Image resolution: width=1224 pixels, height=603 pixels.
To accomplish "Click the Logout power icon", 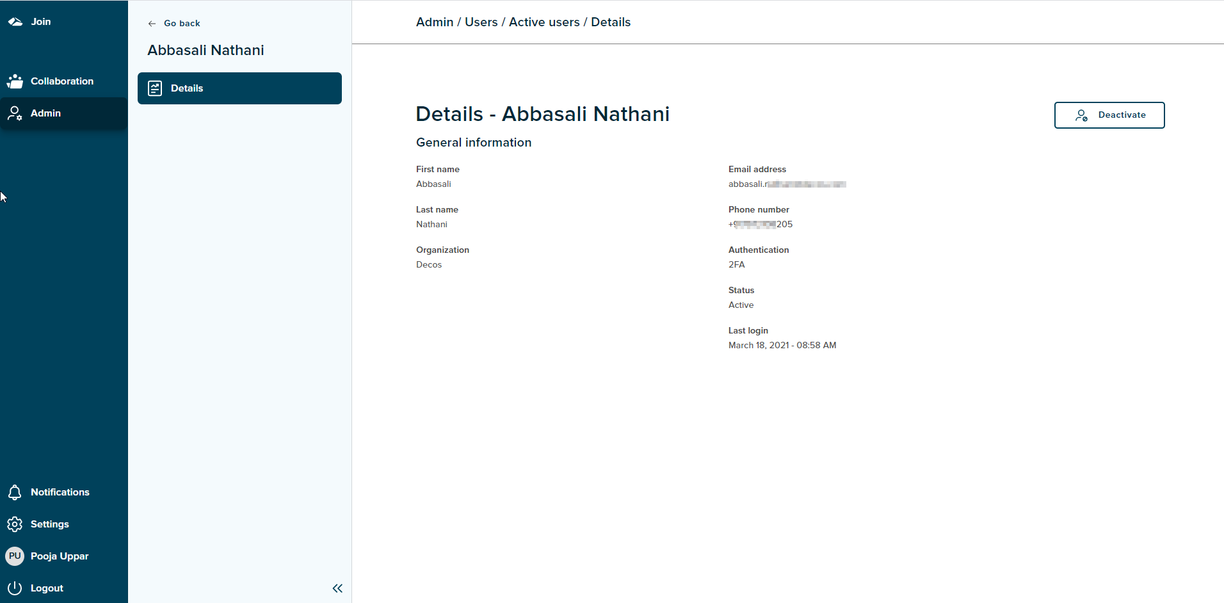I will click(x=15, y=588).
